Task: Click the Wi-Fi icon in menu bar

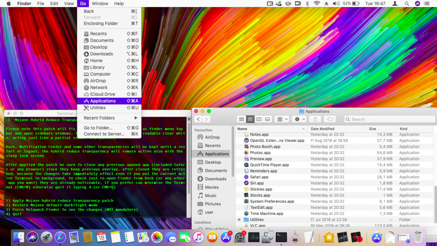Action: [x=316, y=3]
